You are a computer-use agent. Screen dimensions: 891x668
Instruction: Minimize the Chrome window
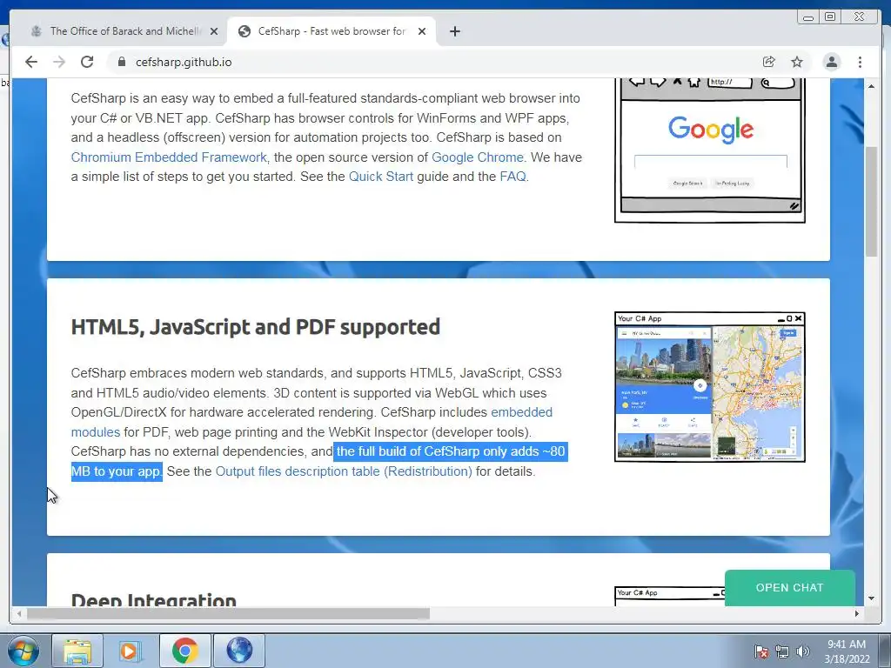point(808,17)
